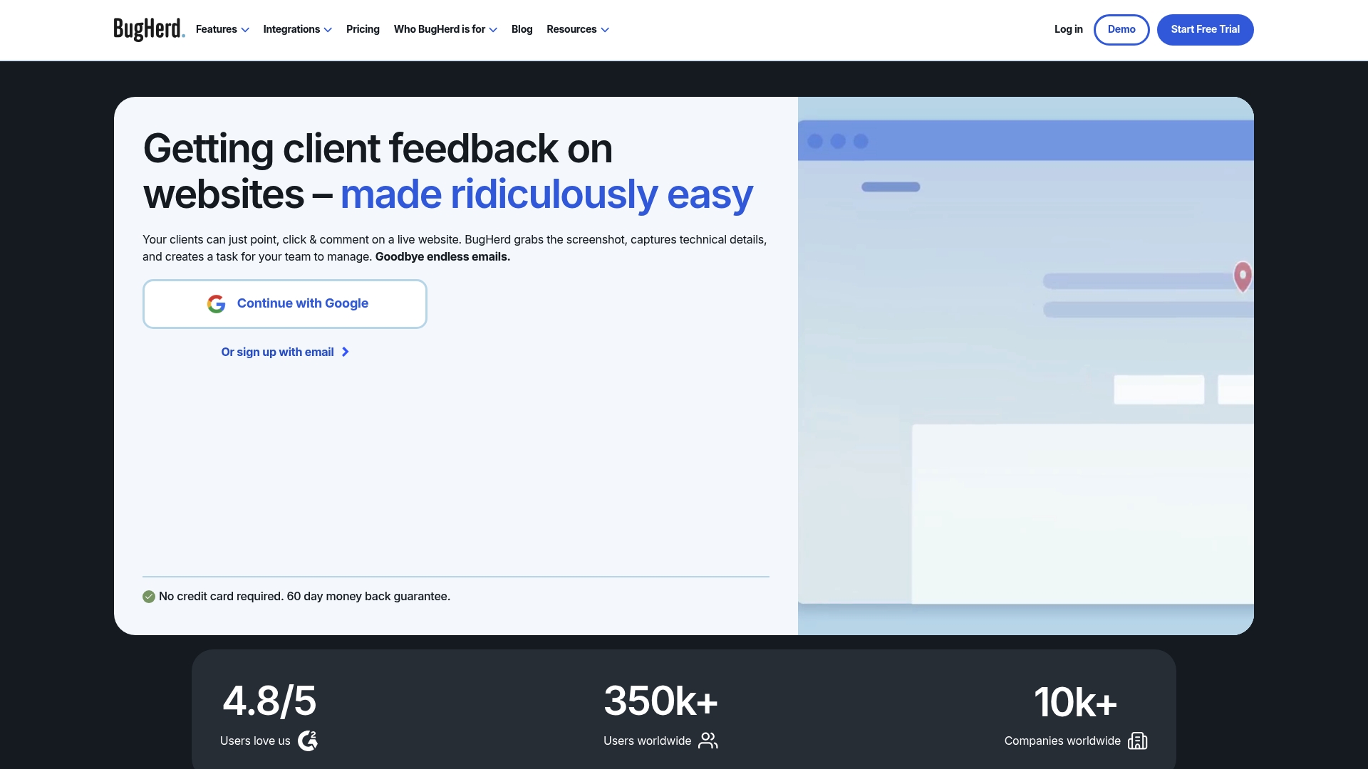The image size is (1368, 769).
Task: Go to the Blog
Action: coord(522,29)
